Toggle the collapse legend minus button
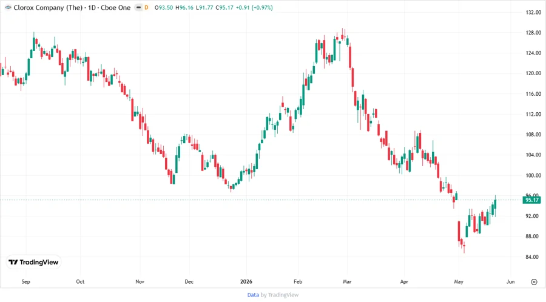Screen dimensions: 546x302 tap(138, 8)
